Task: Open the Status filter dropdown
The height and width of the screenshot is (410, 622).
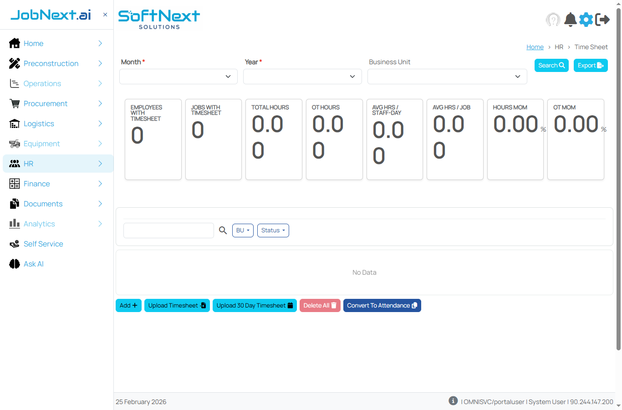Action: tap(273, 230)
